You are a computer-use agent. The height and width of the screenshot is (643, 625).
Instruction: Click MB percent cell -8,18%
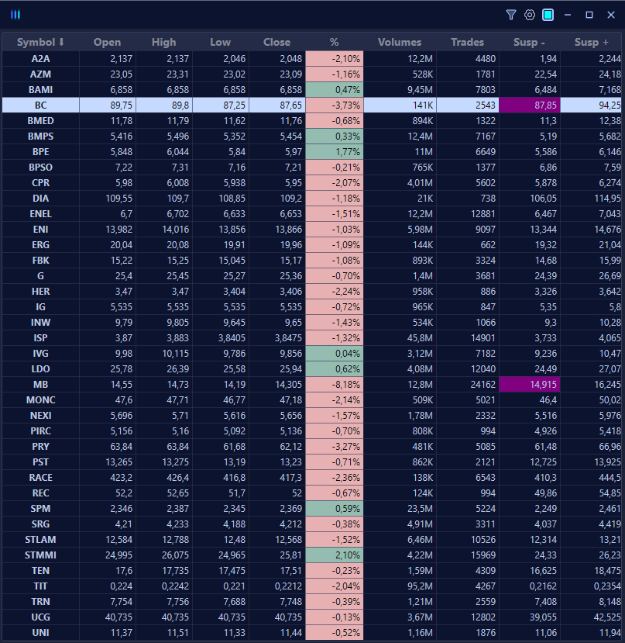[335, 385]
